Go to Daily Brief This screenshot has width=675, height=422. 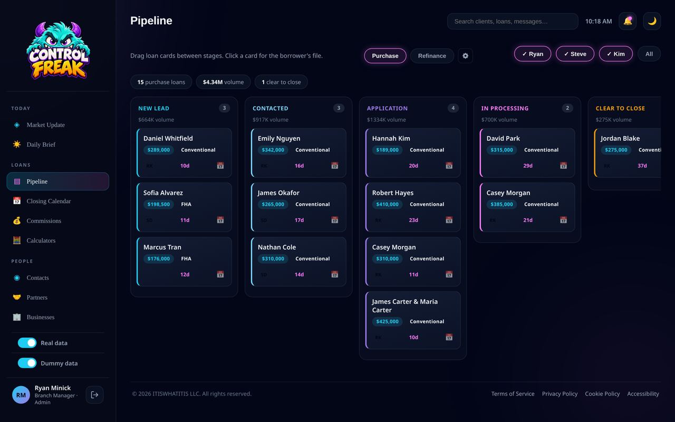tap(58, 145)
